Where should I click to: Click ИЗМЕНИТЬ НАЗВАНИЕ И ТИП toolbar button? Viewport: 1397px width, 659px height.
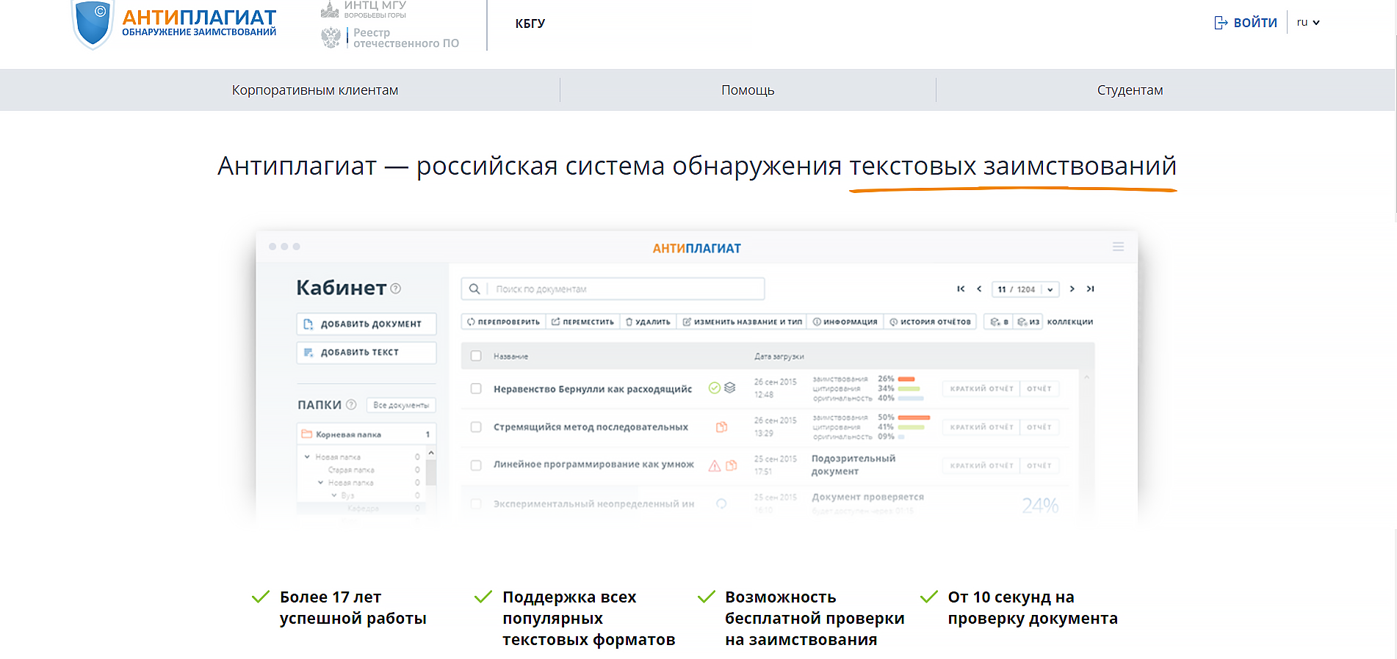742,322
